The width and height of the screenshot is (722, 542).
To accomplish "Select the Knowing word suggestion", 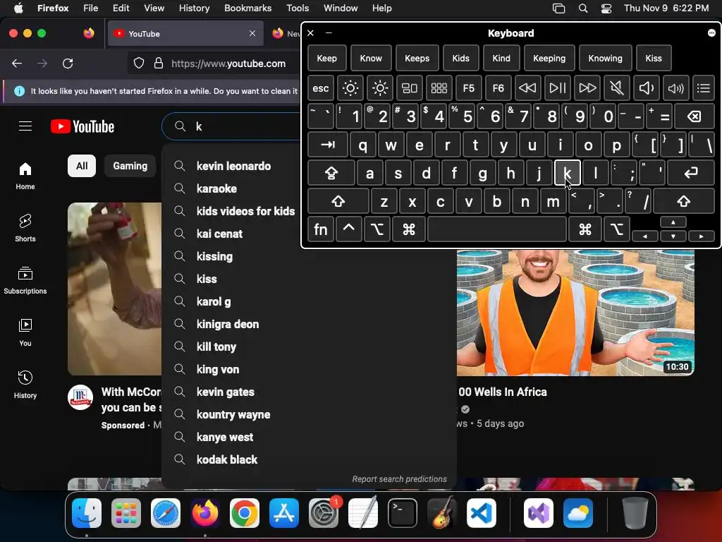I will [605, 58].
